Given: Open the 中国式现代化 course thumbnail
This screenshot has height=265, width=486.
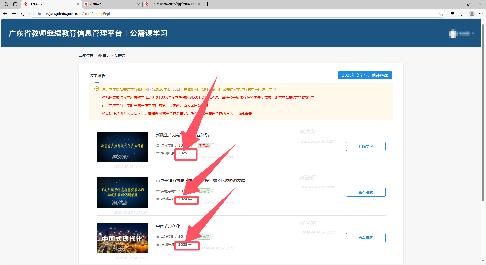Looking at the screenshot, I should click(x=122, y=238).
